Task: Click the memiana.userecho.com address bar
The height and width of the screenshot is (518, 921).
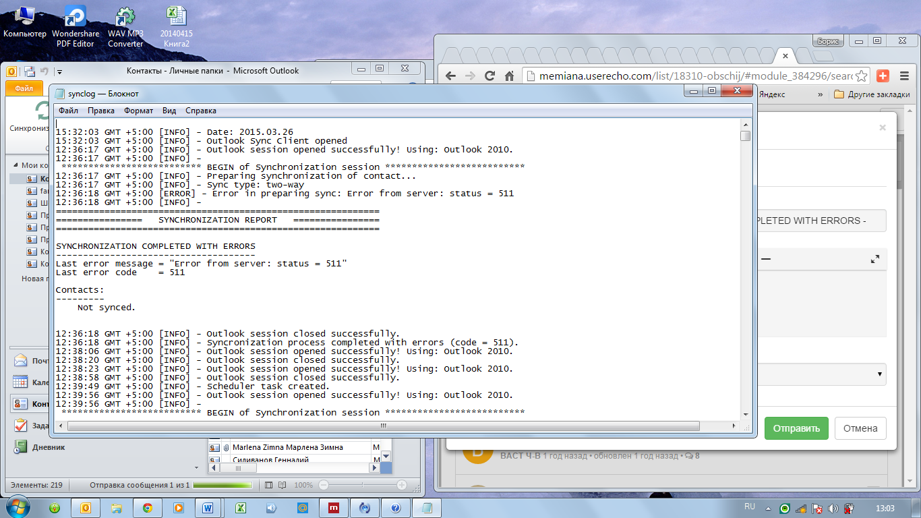Action: pos(694,76)
